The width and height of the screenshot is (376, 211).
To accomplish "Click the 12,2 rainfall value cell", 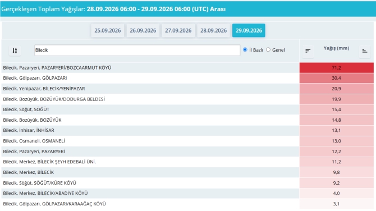I will [336, 152].
